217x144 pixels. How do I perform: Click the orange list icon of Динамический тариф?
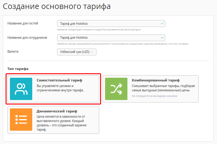coord(21,120)
